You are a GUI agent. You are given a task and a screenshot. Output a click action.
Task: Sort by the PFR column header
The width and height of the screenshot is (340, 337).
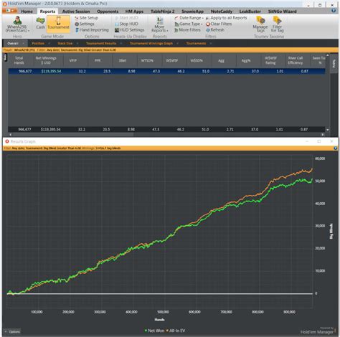tap(98, 60)
